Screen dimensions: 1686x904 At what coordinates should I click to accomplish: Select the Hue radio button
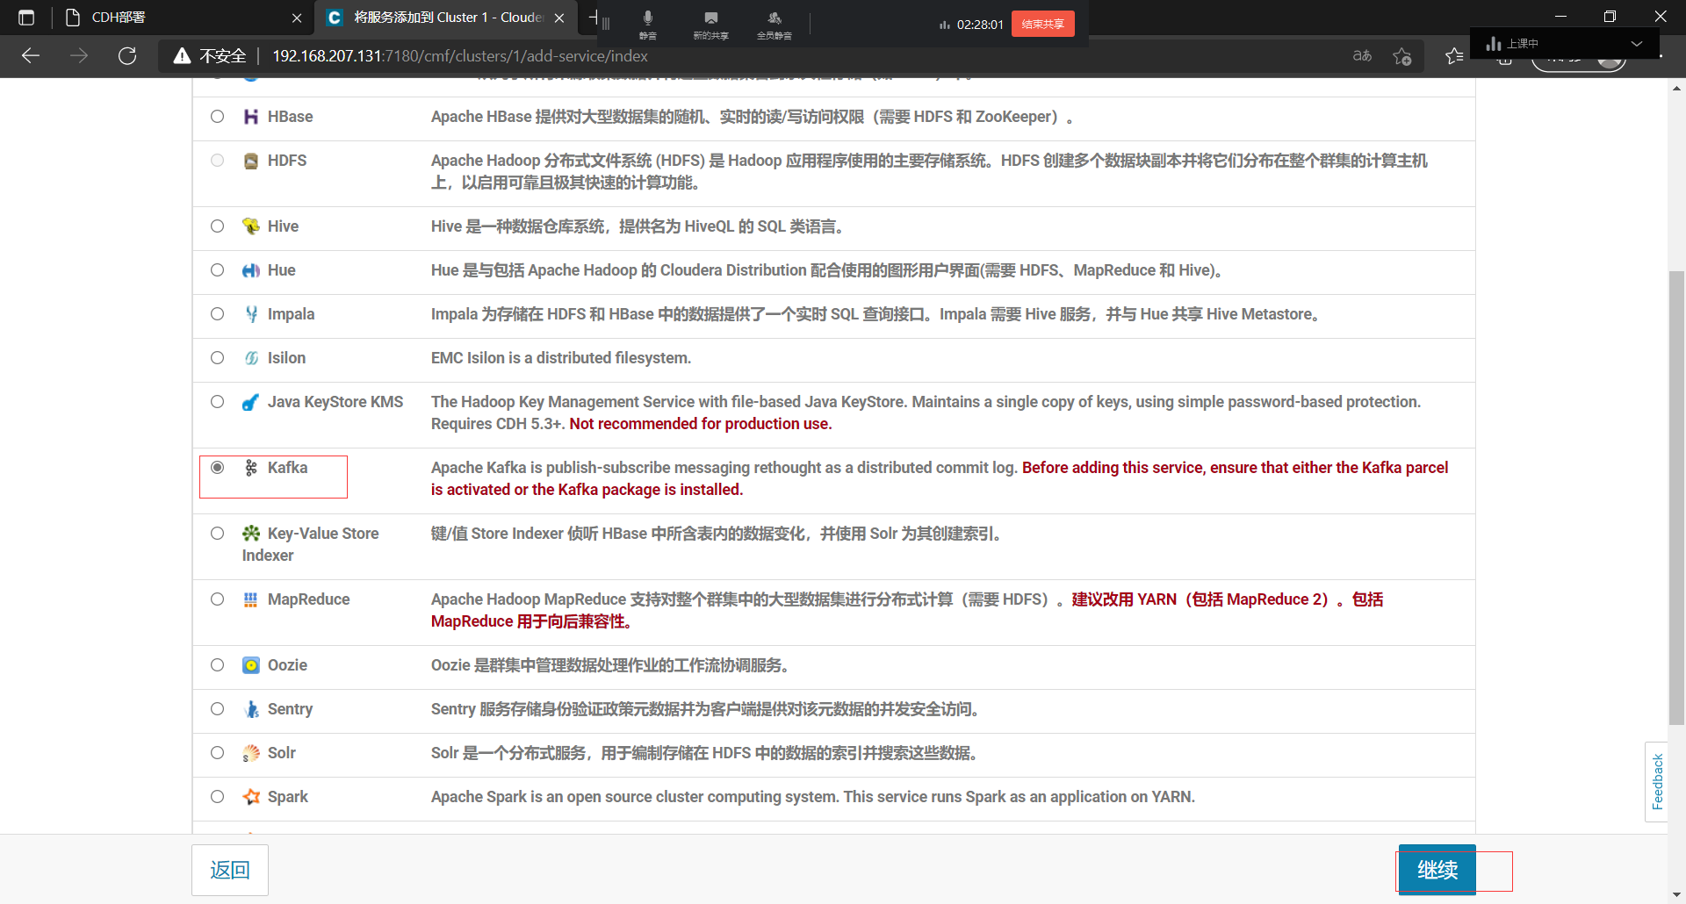click(218, 270)
